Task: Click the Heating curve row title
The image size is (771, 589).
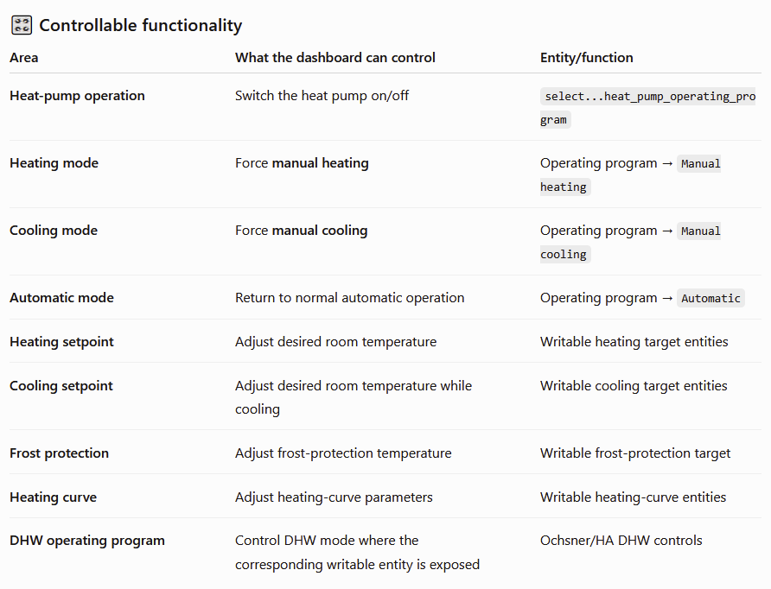Action: click(53, 497)
